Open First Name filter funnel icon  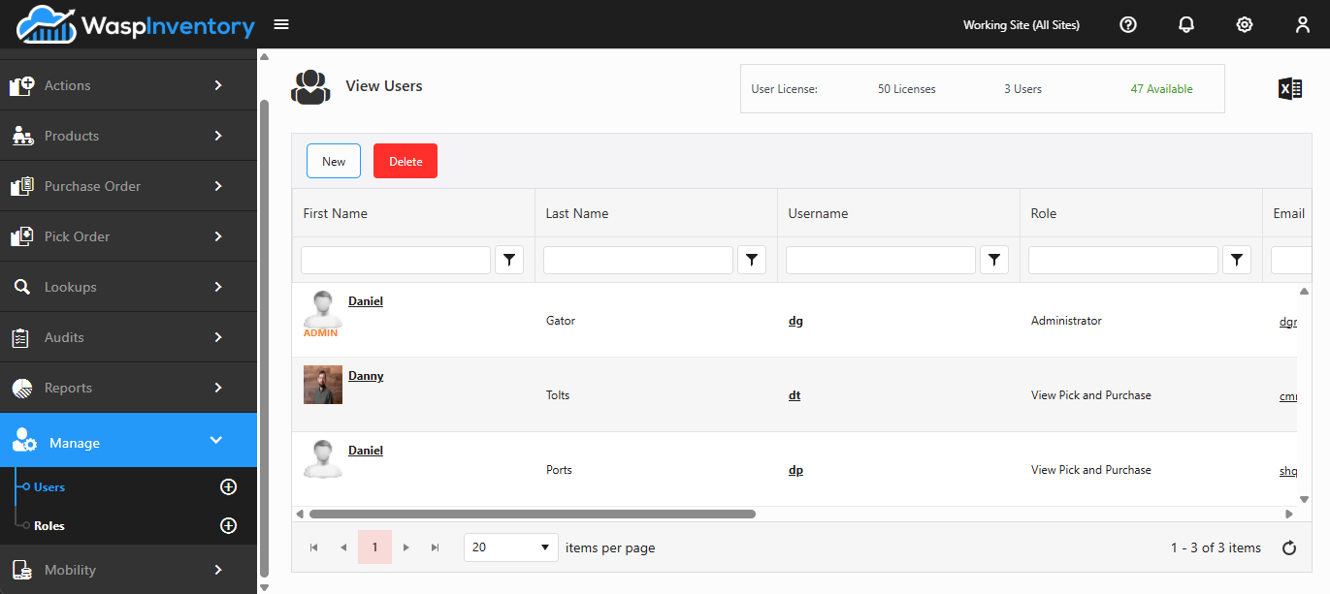(510, 260)
